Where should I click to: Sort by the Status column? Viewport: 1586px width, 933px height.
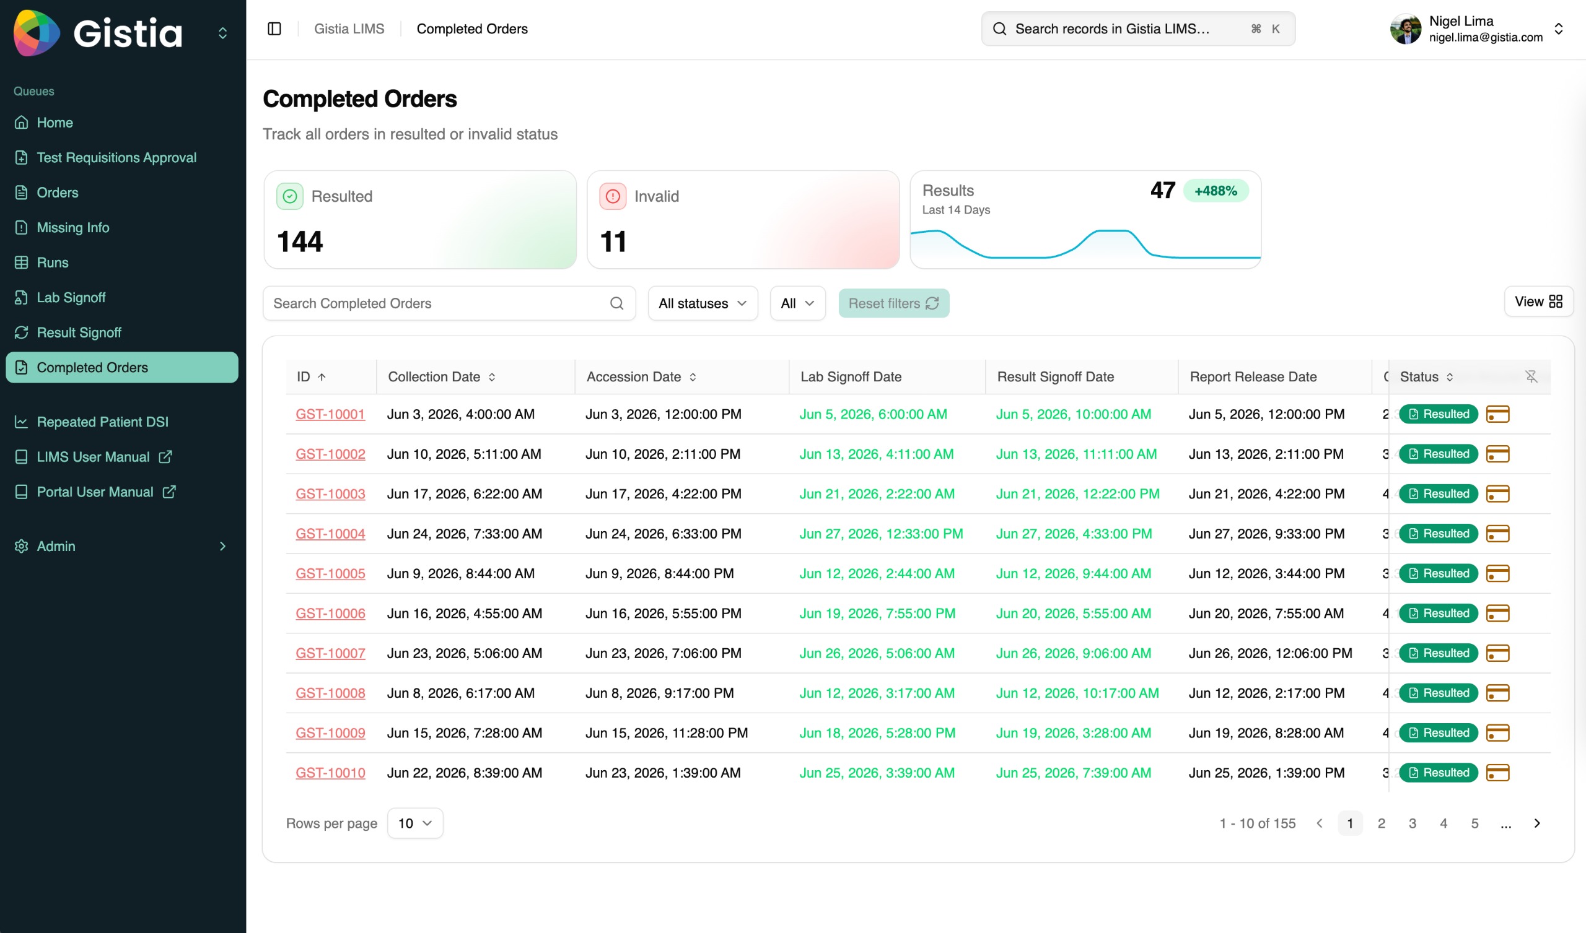pos(1426,377)
